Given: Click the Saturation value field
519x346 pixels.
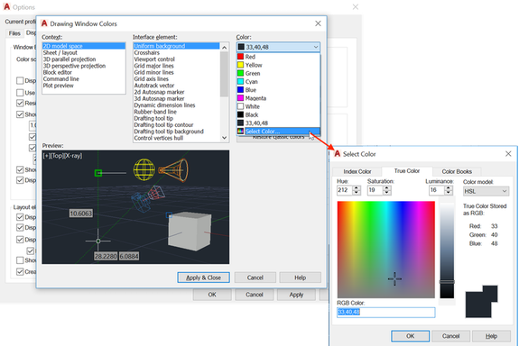Looking at the screenshot, I should pyautogui.click(x=375, y=190).
